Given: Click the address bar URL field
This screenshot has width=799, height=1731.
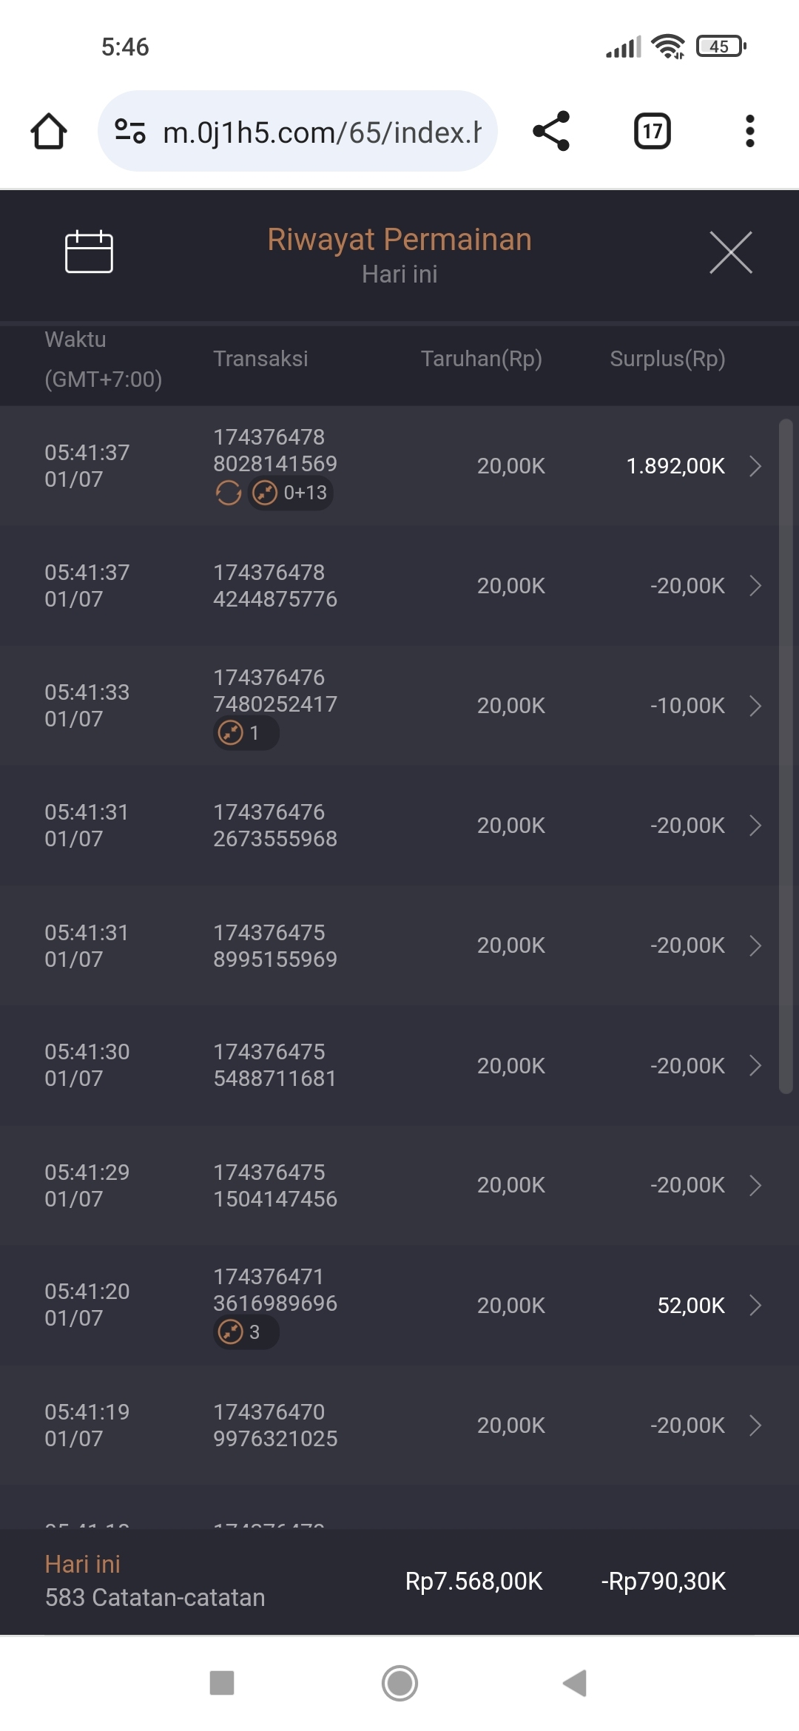Looking at the screenshot, I should (322, 132).
